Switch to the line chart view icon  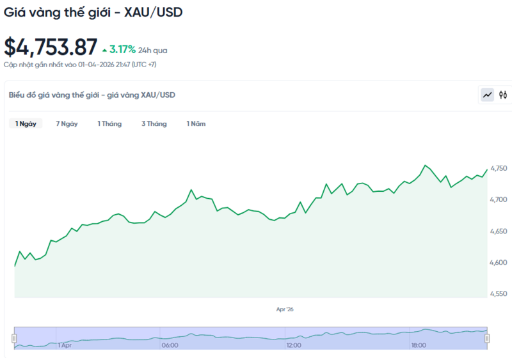click(x=488, y=95)
